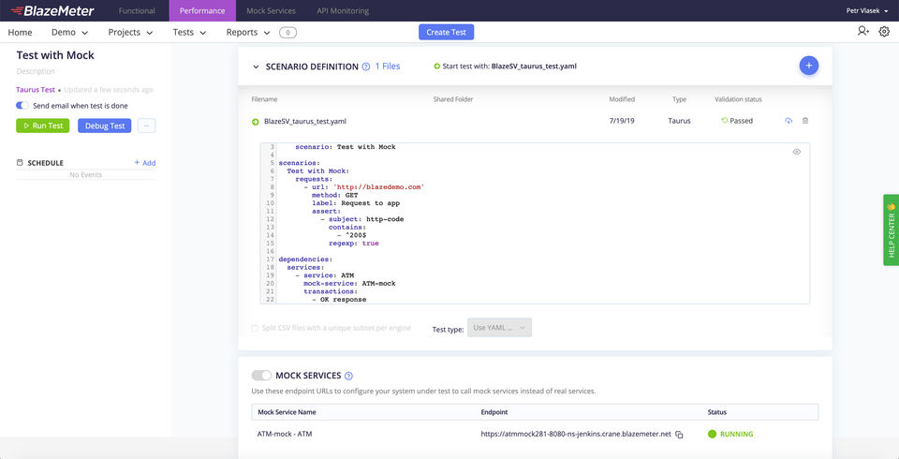Click the Test with Mock title
Image resolution: width=899 pixels, height=459 pixels.
click(55, 55)
